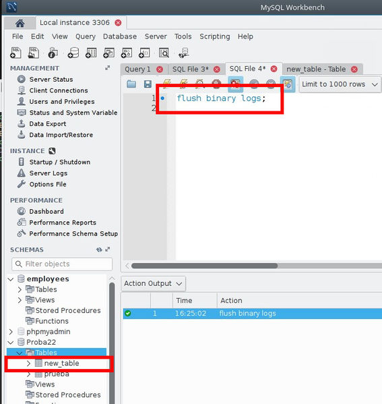
Task: Reconnect to the DBMS via the toolbar icon
Action: (x=184, y=53)
